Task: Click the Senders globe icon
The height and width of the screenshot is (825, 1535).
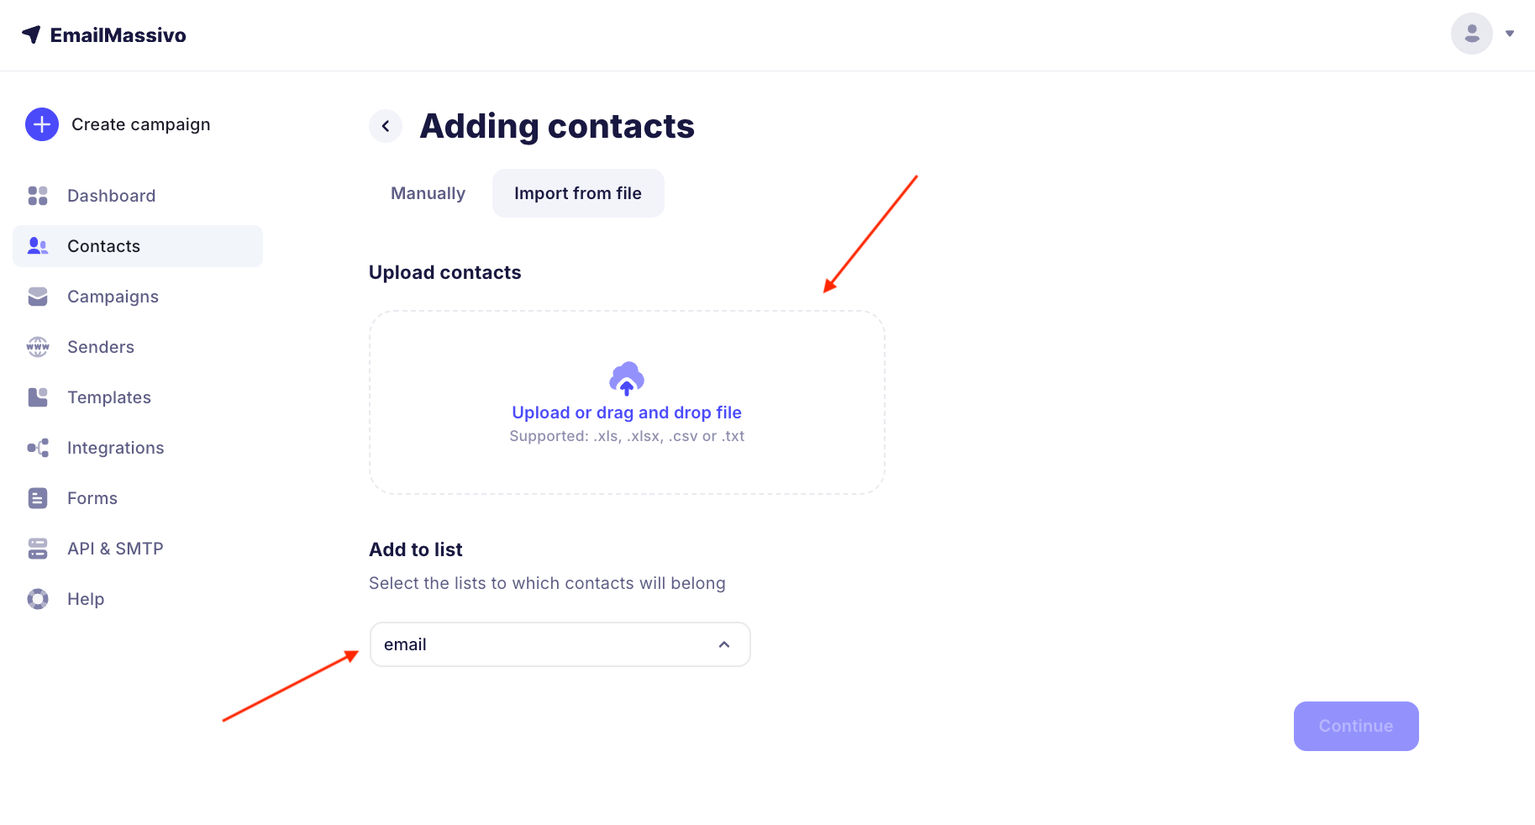Action: [38, 347]
